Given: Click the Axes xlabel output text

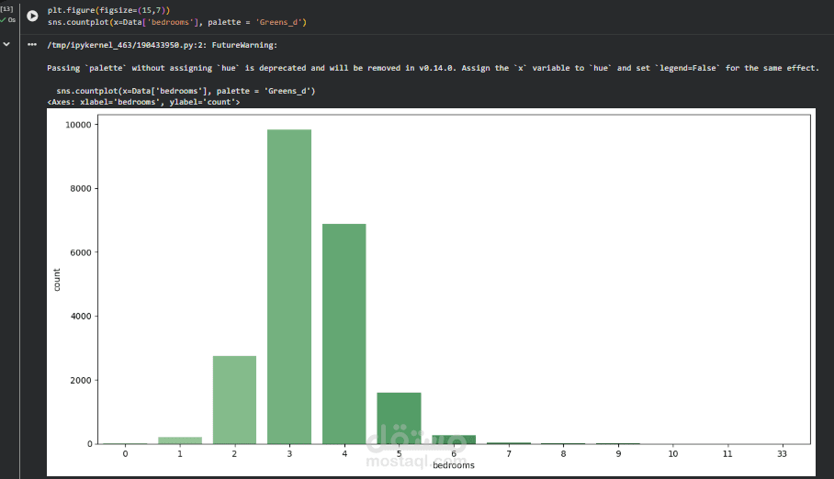Looking at the screenshot, I should (x=143, y=102).
